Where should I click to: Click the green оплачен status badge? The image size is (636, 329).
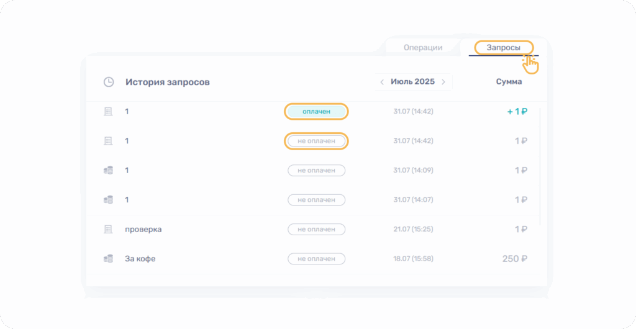click(316, 112)
